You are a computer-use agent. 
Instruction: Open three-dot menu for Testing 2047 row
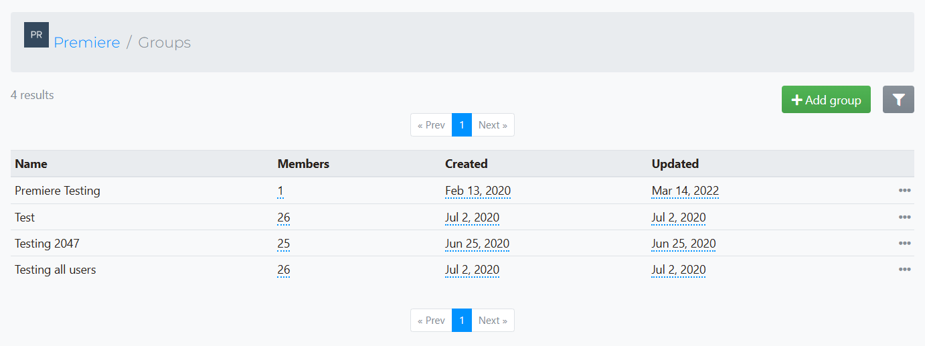pos(904,244)
